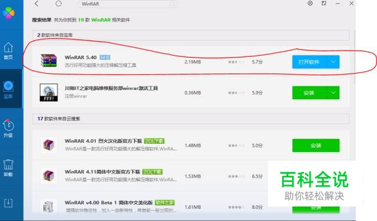Click the 5.0分 rating score
Image resolution: width=377 pixels, height=221 pixels.
coord(257,146)
